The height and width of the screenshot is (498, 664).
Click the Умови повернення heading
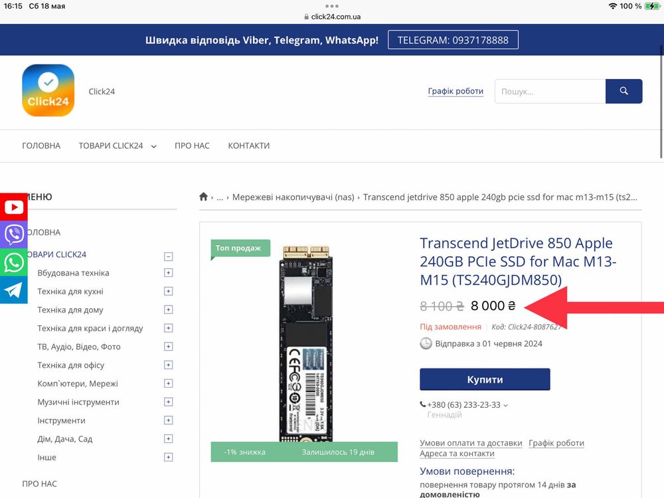click(467, 471)
